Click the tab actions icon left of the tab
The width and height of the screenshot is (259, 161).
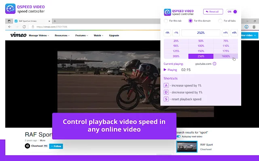click(x=9, y=21)
